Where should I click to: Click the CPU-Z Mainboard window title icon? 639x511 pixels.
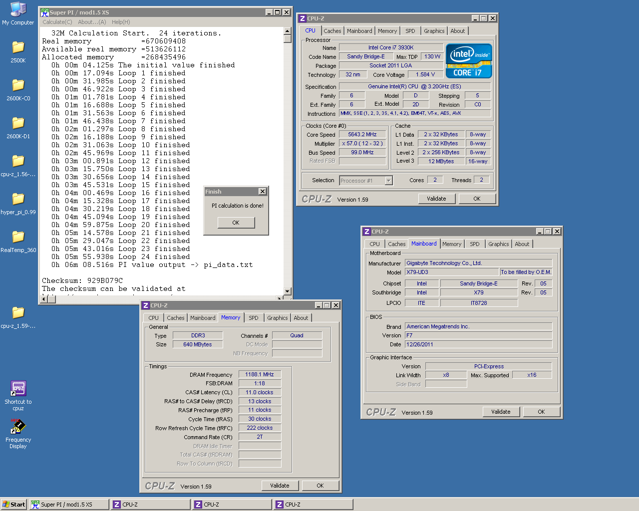pos(366,232)
